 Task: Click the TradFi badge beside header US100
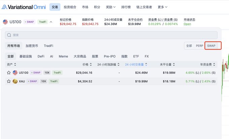42,22
